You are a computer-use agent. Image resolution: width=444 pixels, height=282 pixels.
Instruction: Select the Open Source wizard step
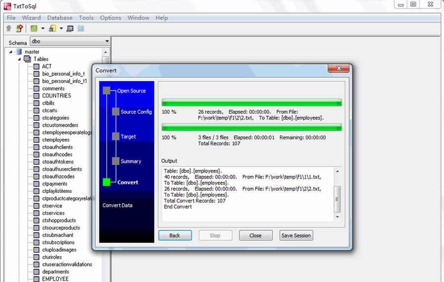[x=131, y=91]
